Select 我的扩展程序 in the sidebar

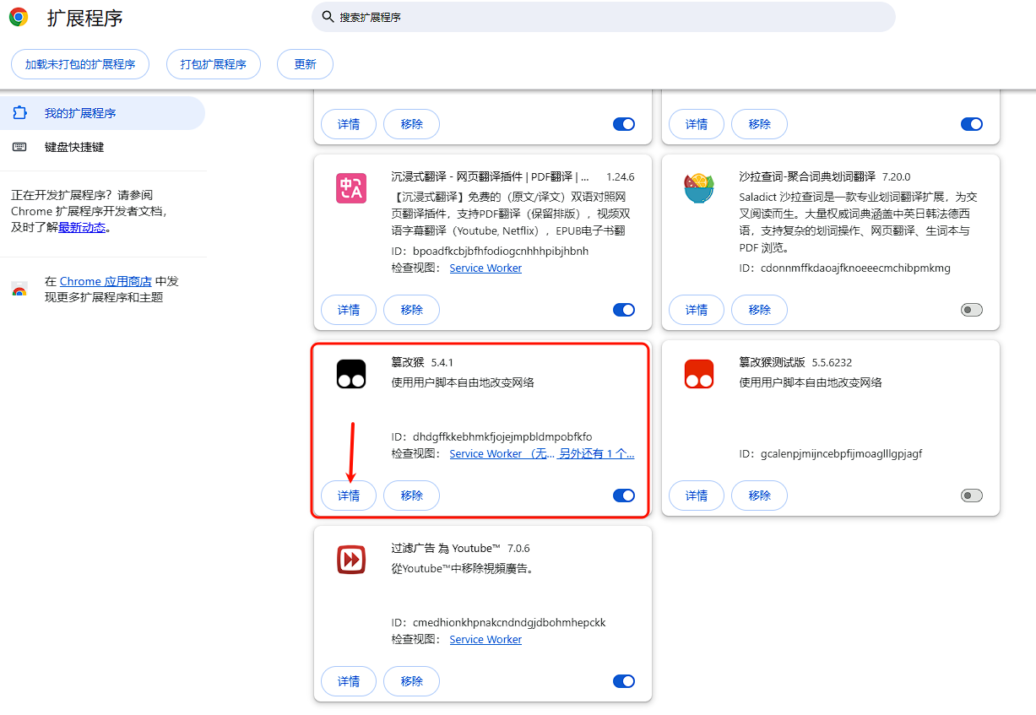pyautogui.click(x=81, y=112)
